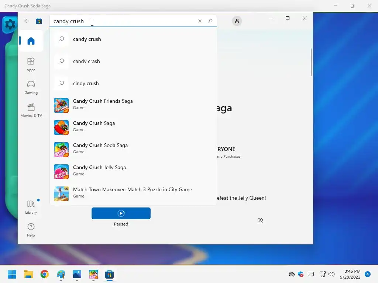Click the Candy Crush Friends Saga thumbnail
Screen dimensions: 378x283
[x=61, y=105]
